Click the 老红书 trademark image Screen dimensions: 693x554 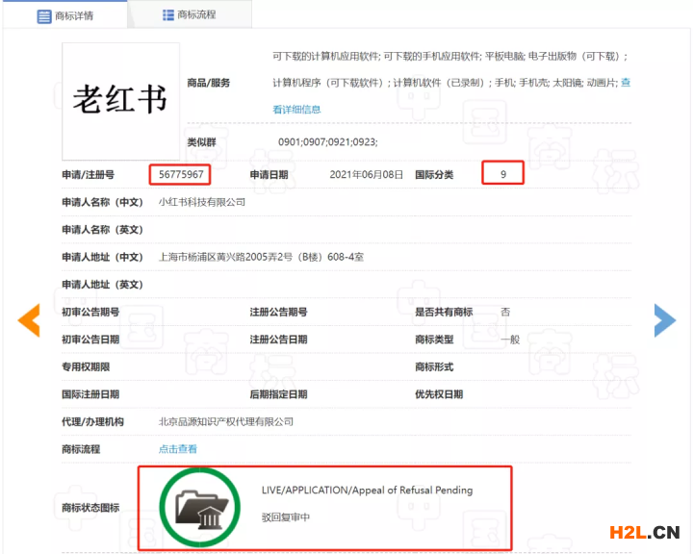coord(120,101)
